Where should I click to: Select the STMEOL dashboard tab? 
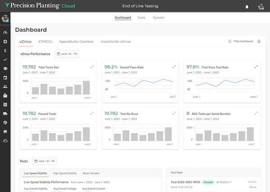(45, 42)
